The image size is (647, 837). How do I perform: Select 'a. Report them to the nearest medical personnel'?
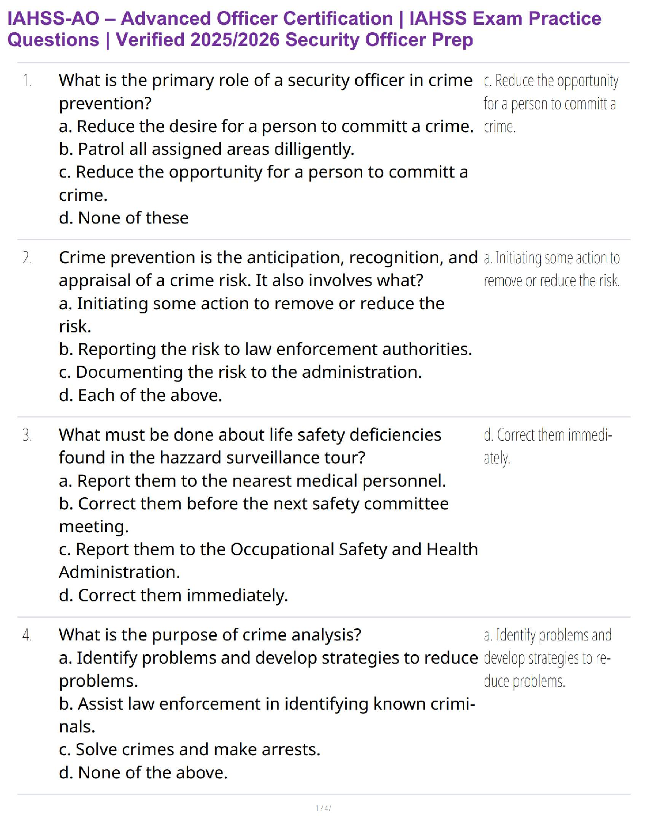click(253, 481)
